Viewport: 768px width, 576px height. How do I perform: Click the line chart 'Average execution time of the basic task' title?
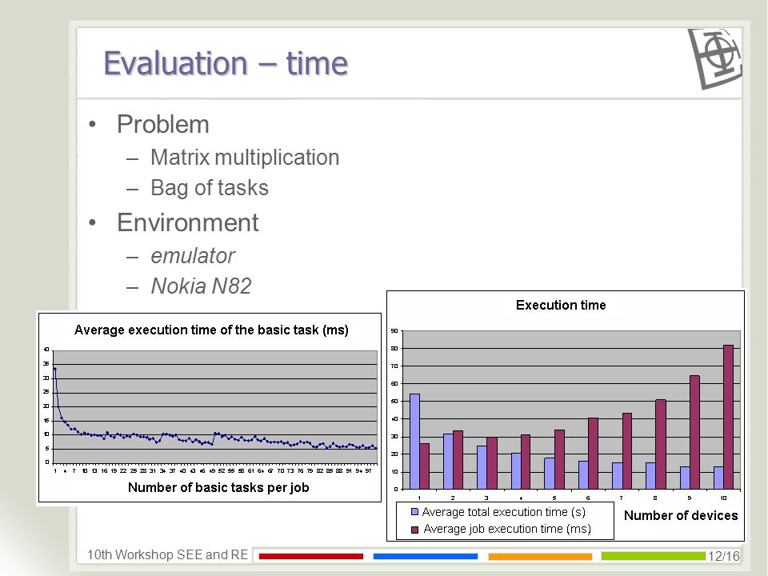[211, 330]
